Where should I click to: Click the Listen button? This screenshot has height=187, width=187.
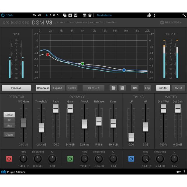pyautogui.click(x=9, y=134)
